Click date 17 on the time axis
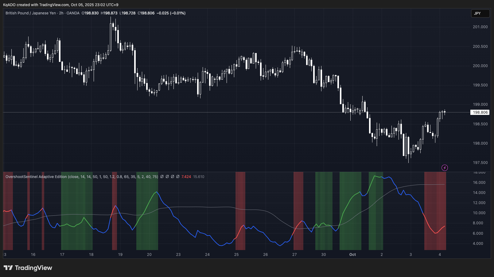The width and height of the screenshot is (494, 277). pos(62,255)
